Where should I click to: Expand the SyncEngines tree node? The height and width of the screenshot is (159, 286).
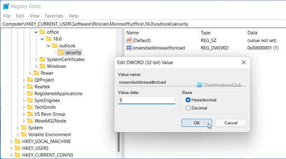[24, 101]
